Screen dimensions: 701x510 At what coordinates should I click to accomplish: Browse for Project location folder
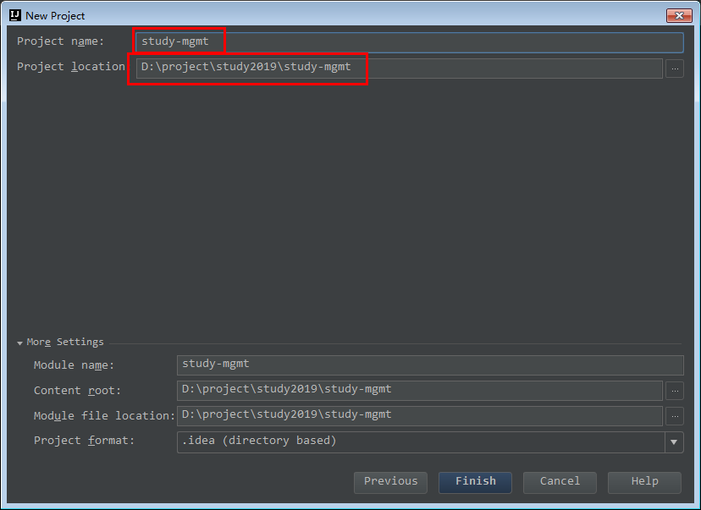coord(675,69)
